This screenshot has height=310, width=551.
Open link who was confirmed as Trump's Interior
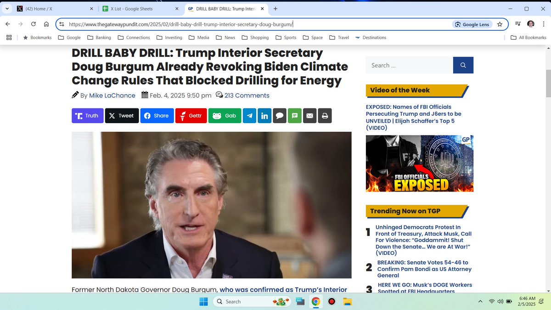click(x=283, y=290)
